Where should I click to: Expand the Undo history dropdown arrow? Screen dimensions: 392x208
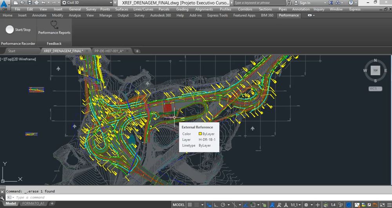coord(48,3)
